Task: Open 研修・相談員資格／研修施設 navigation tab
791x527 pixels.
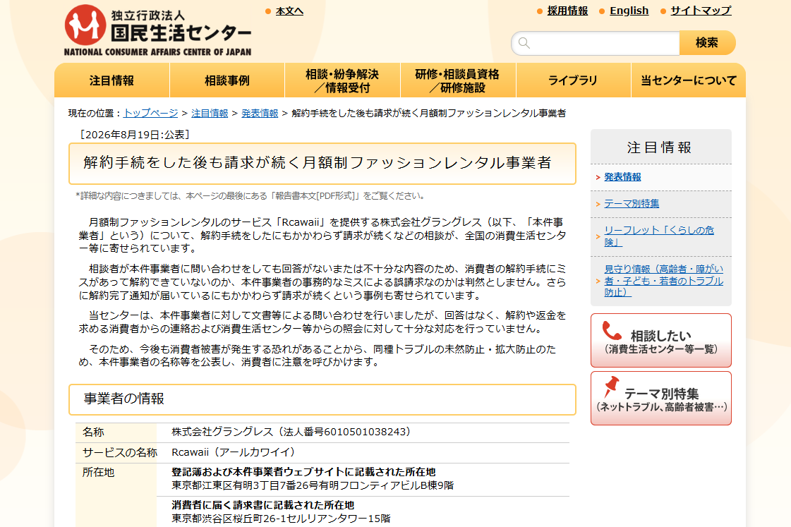Action: pos(457,80)
